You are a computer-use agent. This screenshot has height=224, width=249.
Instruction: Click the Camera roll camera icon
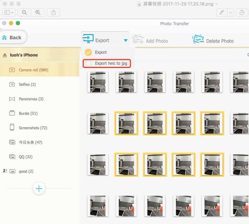(12, 70)
